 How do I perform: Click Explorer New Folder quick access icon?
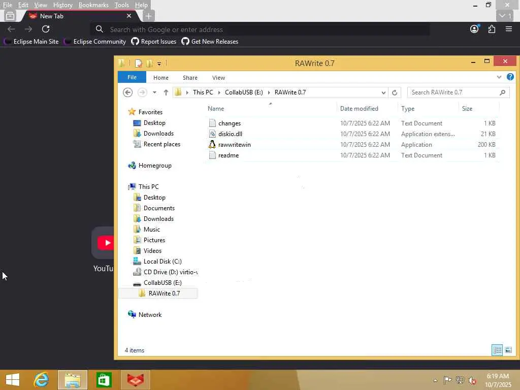pos(150,63)
